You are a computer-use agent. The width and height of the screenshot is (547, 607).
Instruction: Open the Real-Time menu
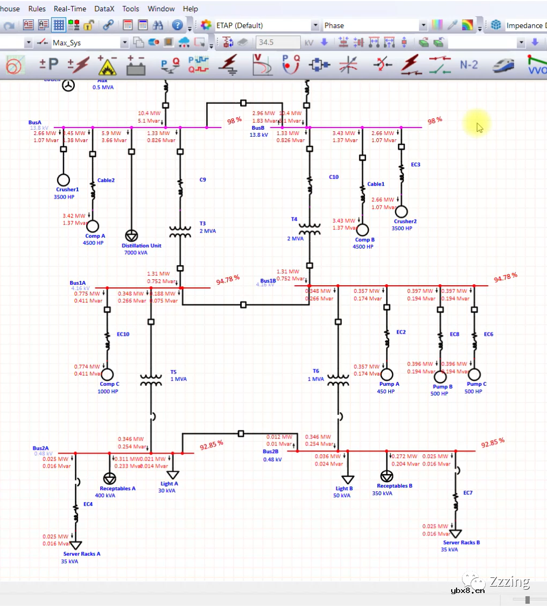coord(70,9)
